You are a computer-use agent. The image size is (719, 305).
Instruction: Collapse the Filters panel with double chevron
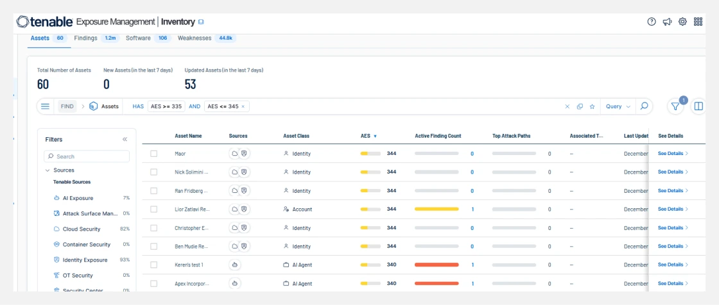(x=125, y=139)
